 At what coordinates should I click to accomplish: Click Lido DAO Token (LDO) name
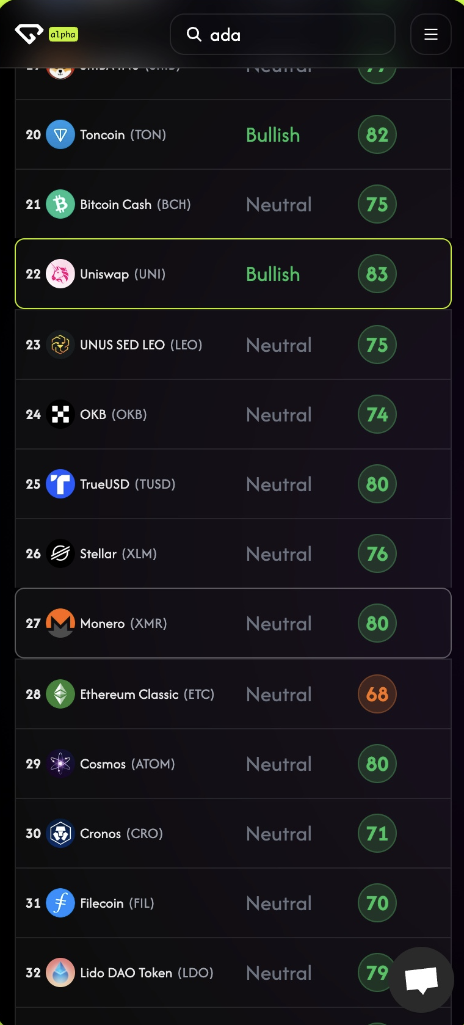(147, 973)
